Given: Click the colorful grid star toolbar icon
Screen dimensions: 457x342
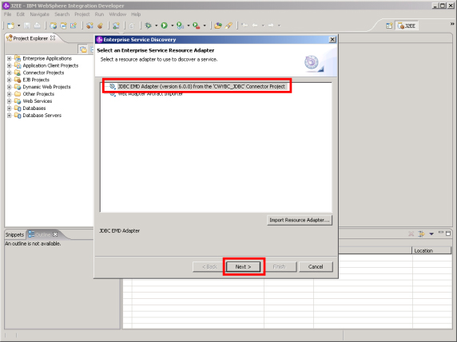Looking at the screenshot, I should [x=74, y=26].
